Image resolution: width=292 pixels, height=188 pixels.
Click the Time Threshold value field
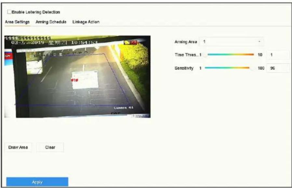278,55
